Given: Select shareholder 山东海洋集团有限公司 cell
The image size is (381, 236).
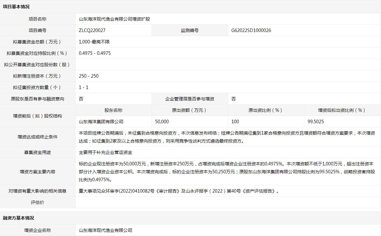Looking at the screenshot, I should coord(113,122).
